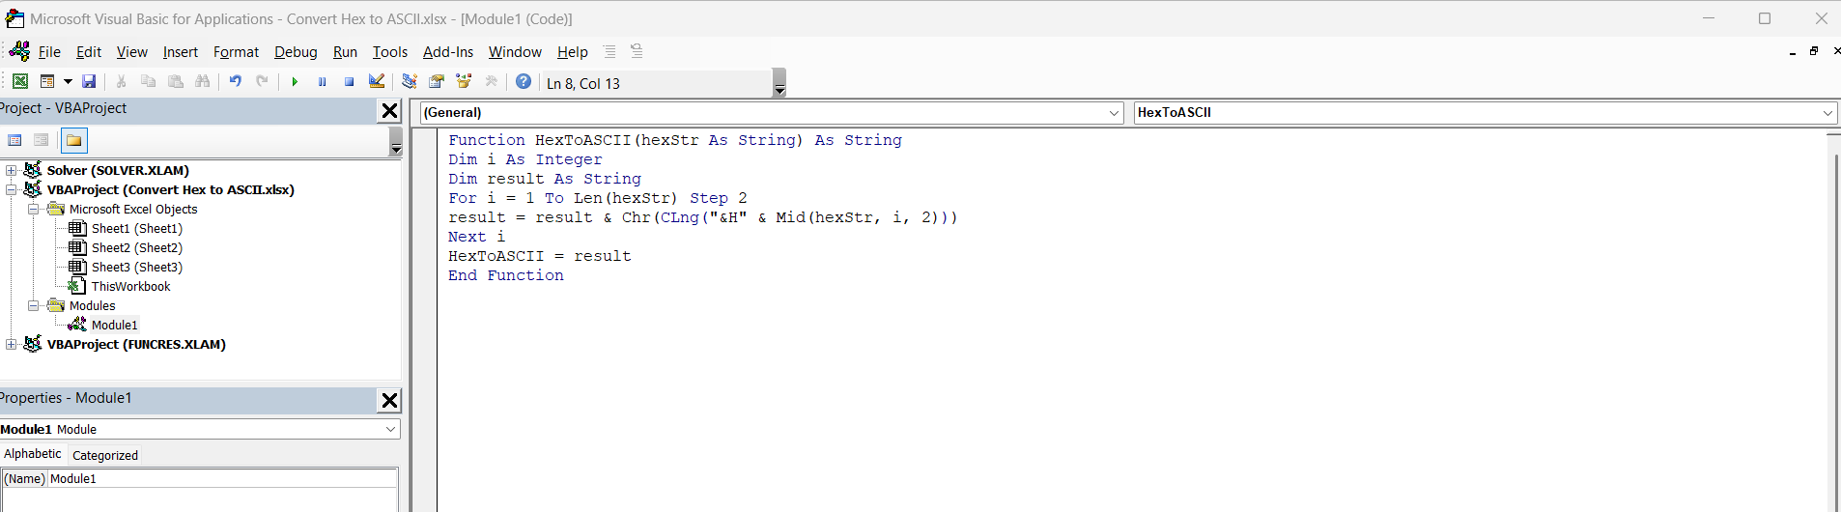The width and height of the screenshot is (1841, 512).
Task: Click the Redo arrow icon
Action: [263, 82]
